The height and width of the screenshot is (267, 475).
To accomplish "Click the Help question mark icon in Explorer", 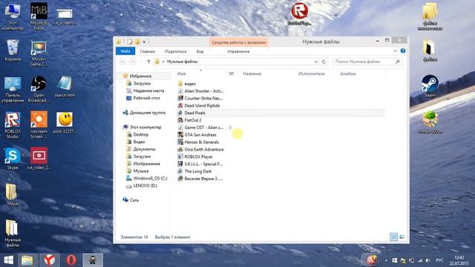I will tap(402, 51).
